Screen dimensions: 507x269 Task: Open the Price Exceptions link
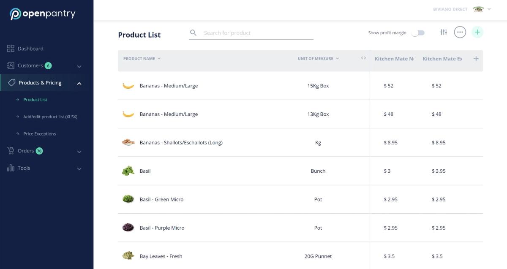tap(40, 134)
